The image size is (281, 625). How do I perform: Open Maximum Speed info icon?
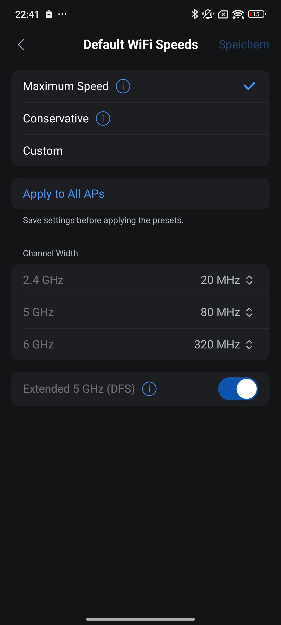coord(123,86)
